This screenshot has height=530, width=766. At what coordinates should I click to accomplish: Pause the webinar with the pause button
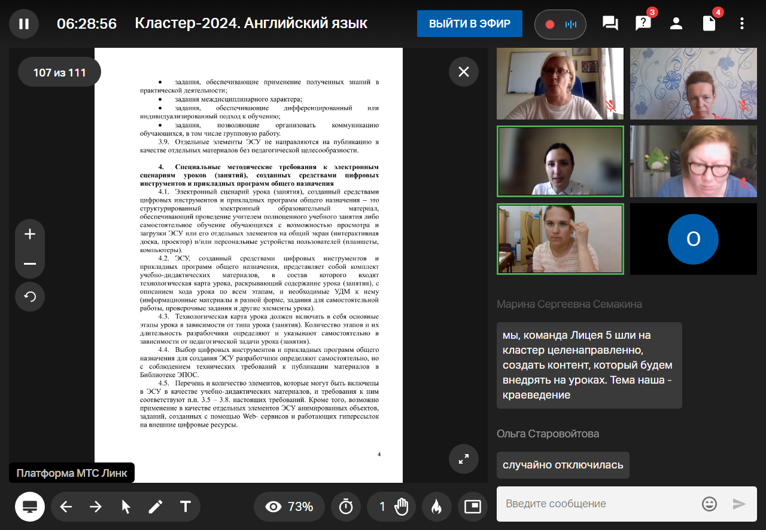pos(24,24)
